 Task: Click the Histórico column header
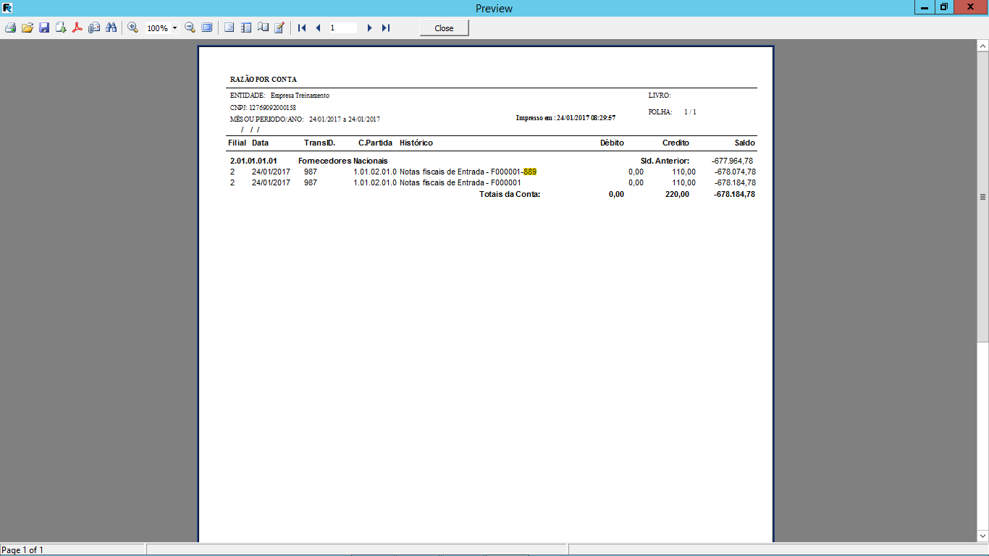416,143
